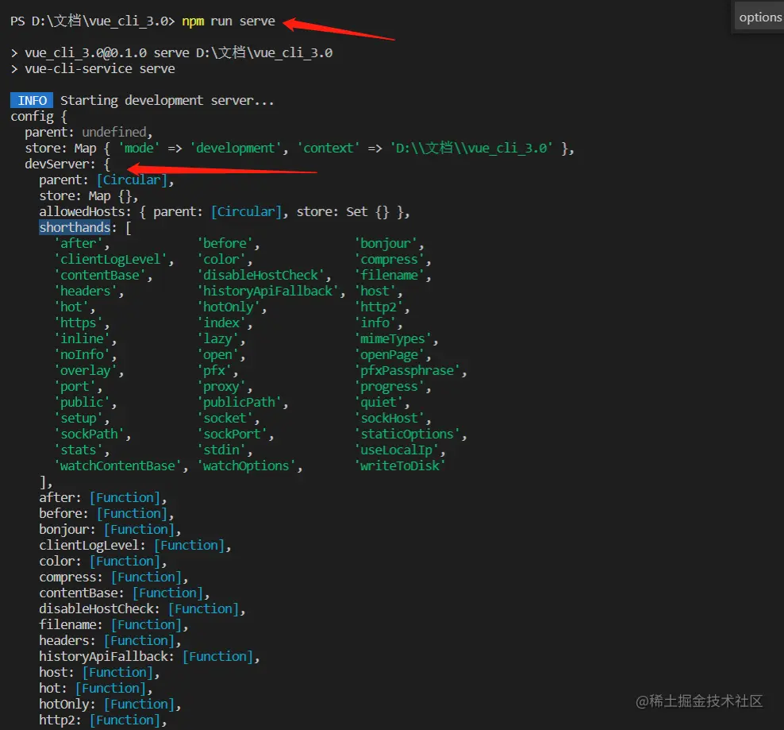Click 'lazy' in the shorthands list
The height and width of the screenshot is (730, 784).
click(217, 339)
